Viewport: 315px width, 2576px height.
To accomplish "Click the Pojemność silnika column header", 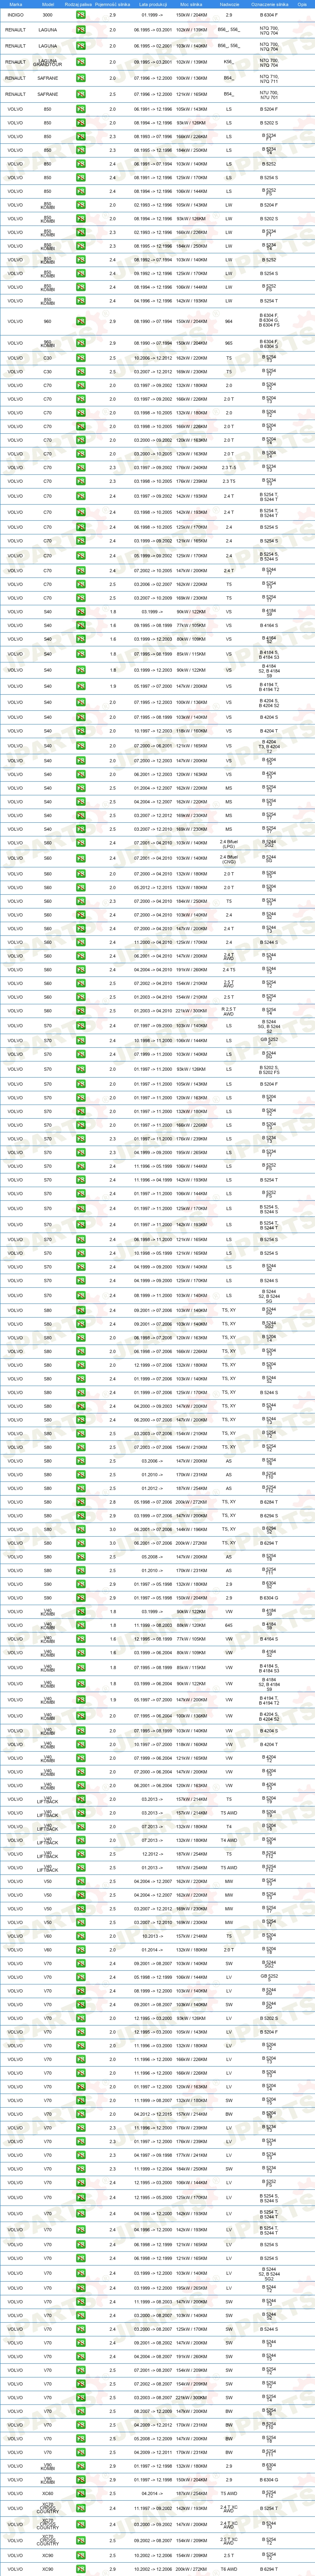I will click(x=112, y=4).
